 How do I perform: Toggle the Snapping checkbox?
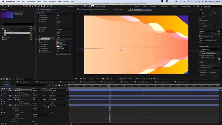click(67, 6)
